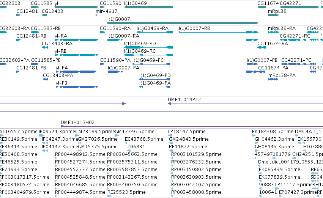Click the long l(1)G0007 gene bar
The width and height of the screenshot is (323, 198).
point(183,23)
